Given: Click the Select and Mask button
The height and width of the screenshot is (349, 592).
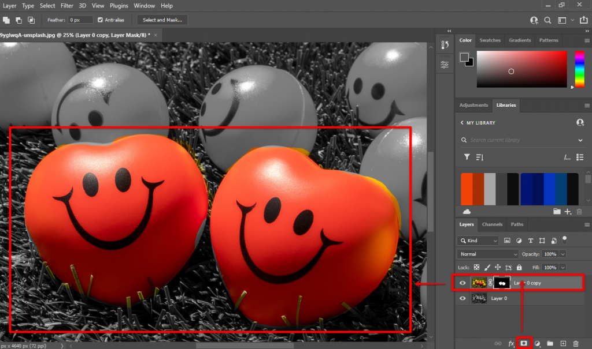Looking at the screenshot, I should pyautogui.click(x=161, y=19).
